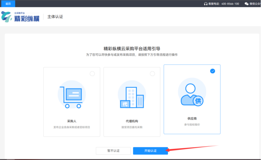Click the 供应商 card label
This screenshot has width=261, height=160.
pos(192,119)
